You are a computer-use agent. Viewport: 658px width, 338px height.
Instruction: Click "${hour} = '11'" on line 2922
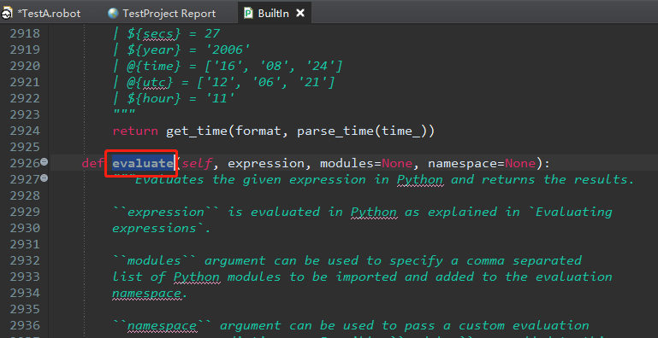coord(181,99)
